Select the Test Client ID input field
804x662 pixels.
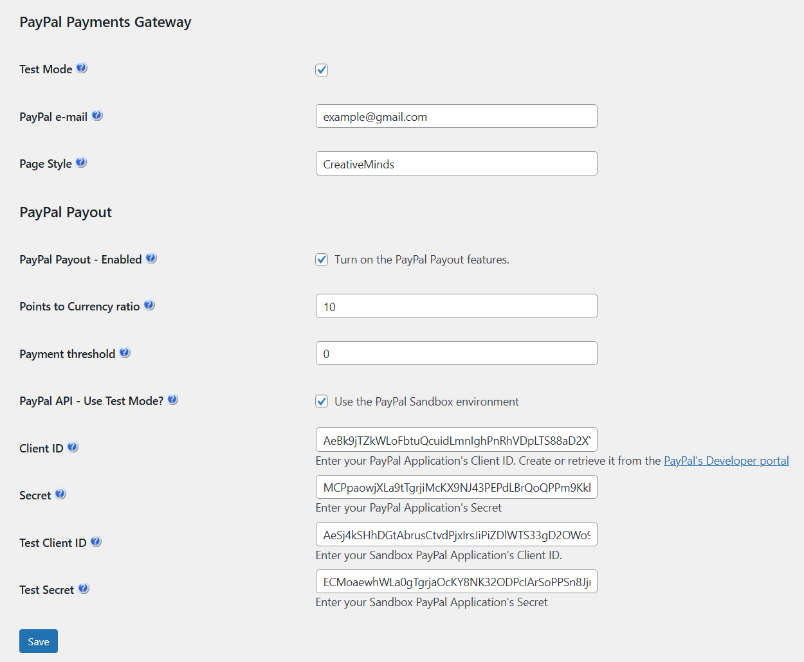click(457, 534)
